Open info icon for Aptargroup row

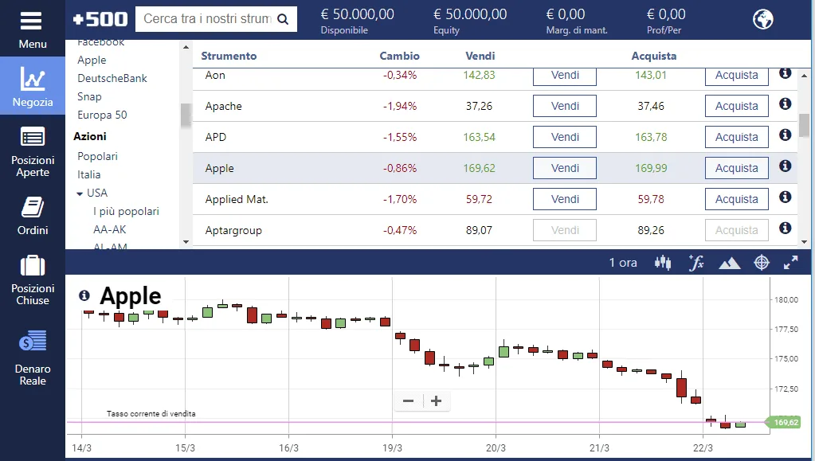pos(785,229)
